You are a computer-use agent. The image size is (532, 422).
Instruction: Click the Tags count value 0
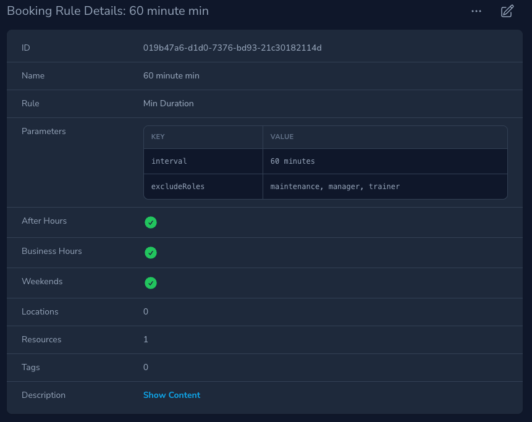146,368
